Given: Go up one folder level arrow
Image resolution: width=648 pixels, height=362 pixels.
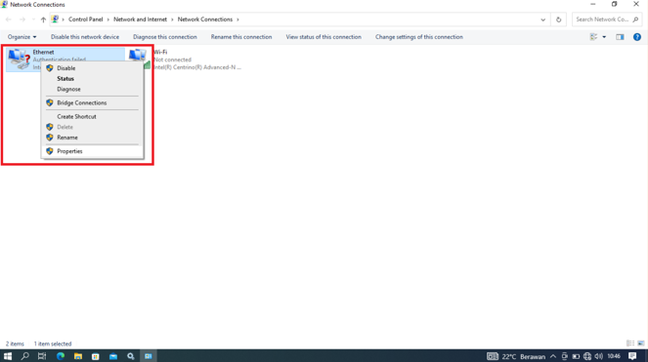Looking at the screenshot, I should point(43,20).
